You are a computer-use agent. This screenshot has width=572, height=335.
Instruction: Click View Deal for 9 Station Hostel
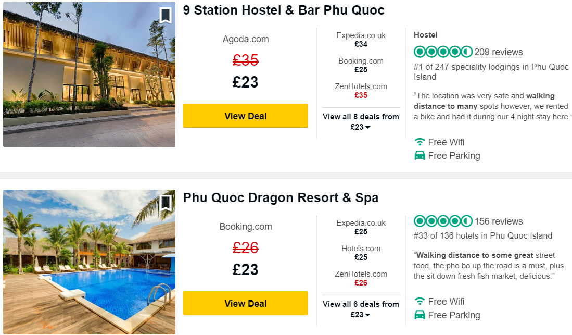click(x=246, y=116)
